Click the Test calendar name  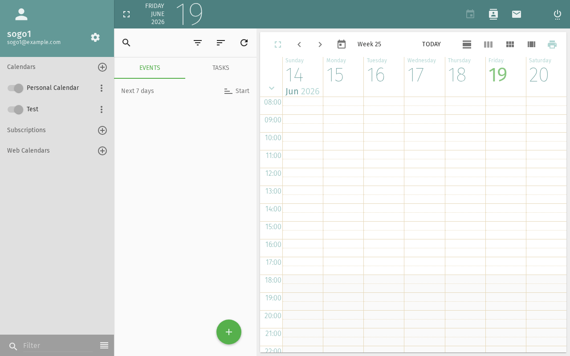click(33, 109)
